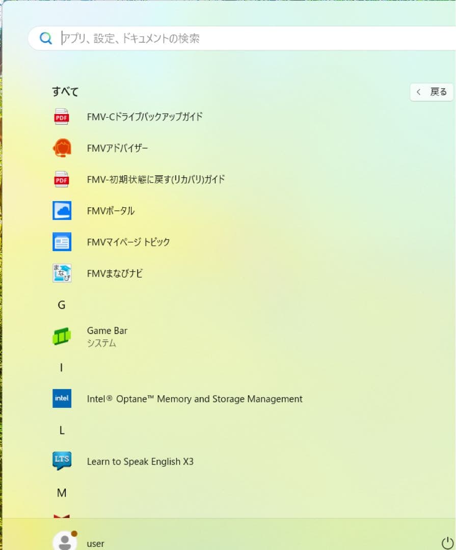Click inside the search input field
456x550 pixels.
(153, 38)
